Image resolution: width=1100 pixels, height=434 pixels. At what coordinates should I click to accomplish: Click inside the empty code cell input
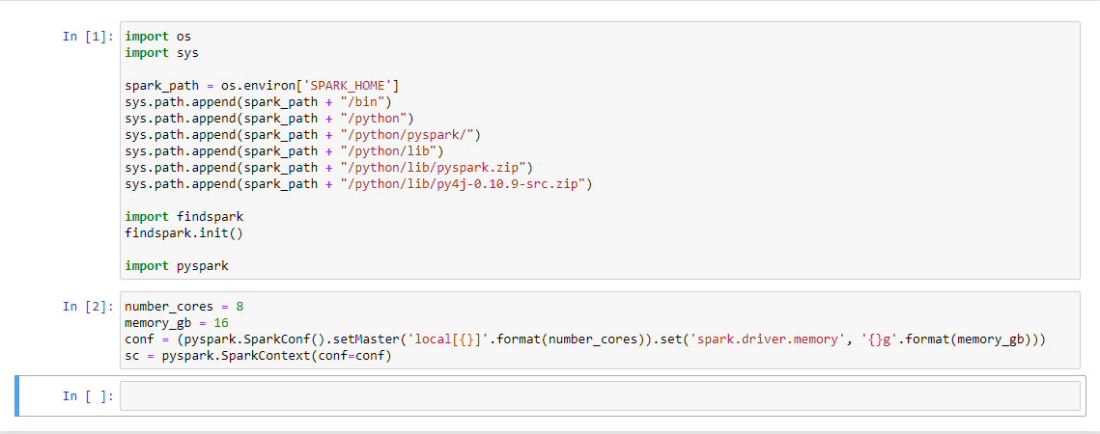(600, 395)
